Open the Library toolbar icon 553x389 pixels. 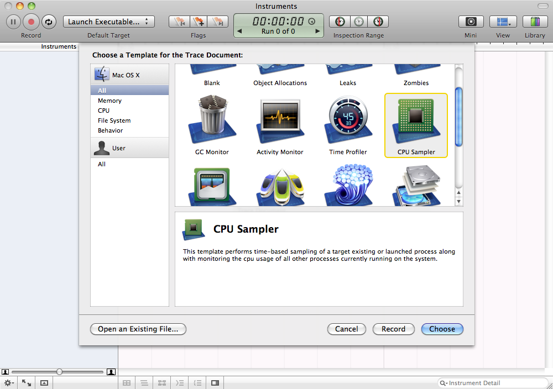coord(535,22)
